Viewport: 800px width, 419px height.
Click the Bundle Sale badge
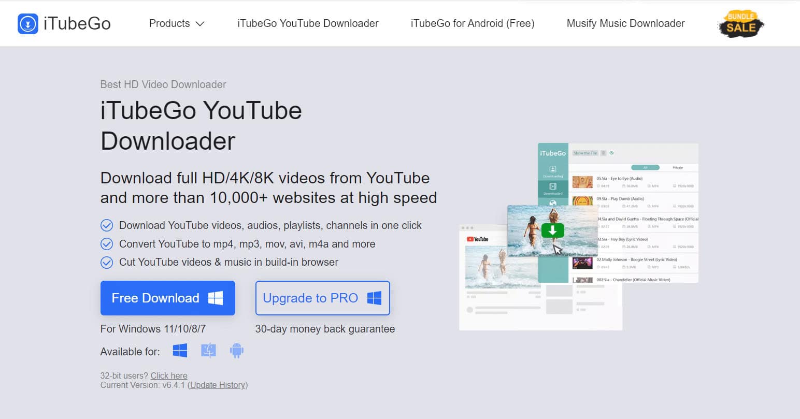[741, 23]
